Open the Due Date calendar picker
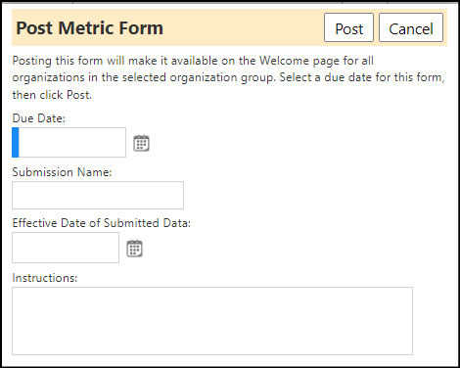This screenshot has width=460, height=368. (141, 143)
